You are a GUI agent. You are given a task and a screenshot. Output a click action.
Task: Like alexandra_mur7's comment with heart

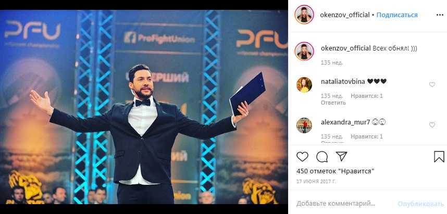tap(432, 125)
